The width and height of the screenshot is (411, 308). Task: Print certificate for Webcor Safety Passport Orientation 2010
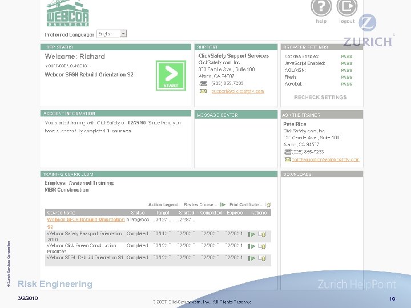point(262,234)
